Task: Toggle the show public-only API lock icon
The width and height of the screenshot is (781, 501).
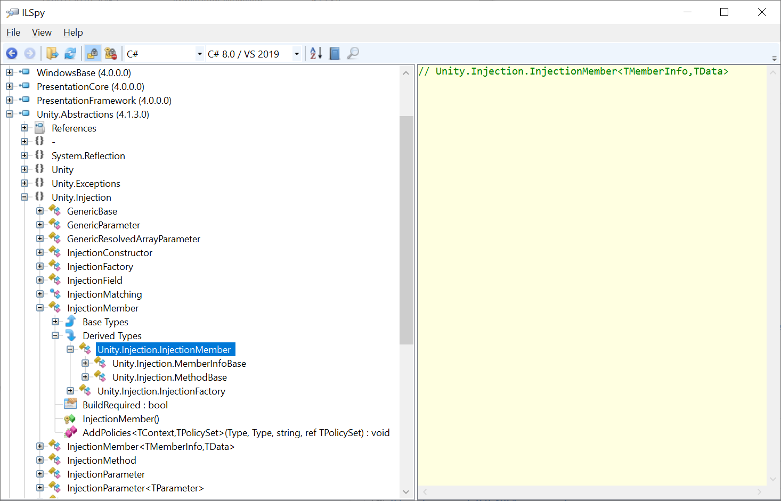Action: pyautogui.click(x=92, y=53)
